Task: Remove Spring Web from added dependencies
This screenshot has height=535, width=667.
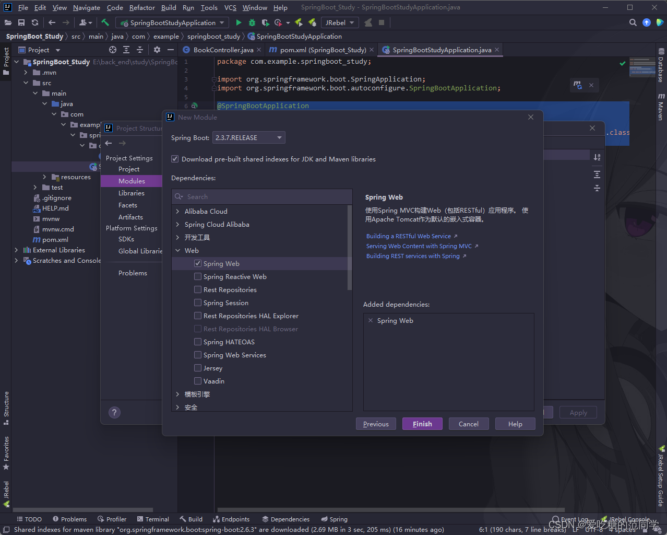Action: tap(371, 321)
